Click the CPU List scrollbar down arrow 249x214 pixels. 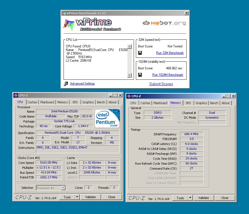click(130, 75)
